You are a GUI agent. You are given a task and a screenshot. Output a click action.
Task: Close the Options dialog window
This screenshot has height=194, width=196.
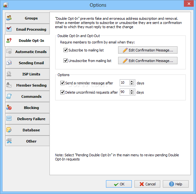coord(189,4)
